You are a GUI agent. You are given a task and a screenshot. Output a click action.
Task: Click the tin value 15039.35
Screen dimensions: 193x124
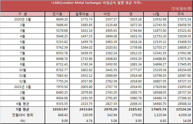(x=184, y=36)
